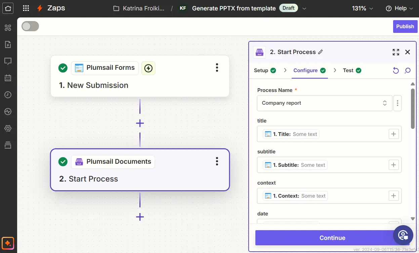Click the instant trigger lightning badge

pyautogui.click(x=148, y=68)
